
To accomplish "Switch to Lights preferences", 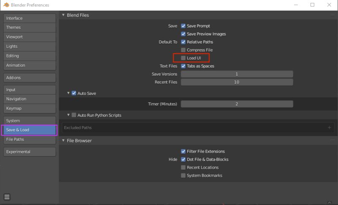I will (30, 46).
